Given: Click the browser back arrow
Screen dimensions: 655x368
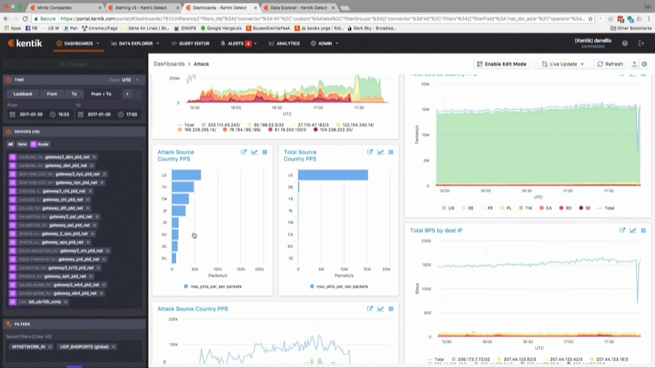Looking at the screenshot, I should point(6,19).
